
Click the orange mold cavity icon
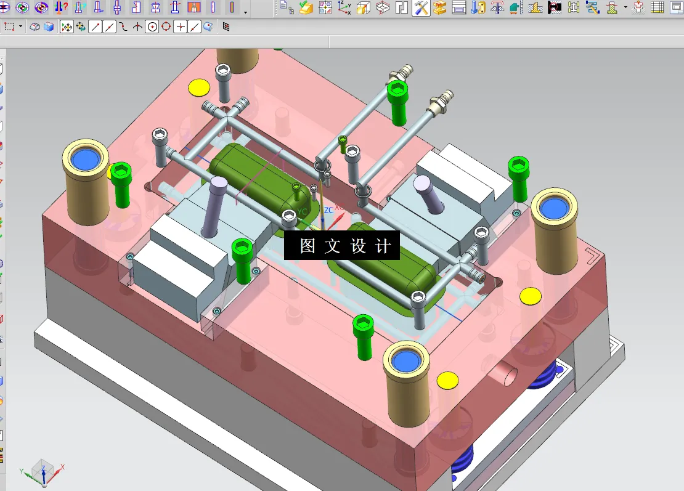click(194, 7)
